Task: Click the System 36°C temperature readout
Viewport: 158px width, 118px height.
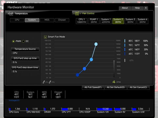Action: [30, 95]
